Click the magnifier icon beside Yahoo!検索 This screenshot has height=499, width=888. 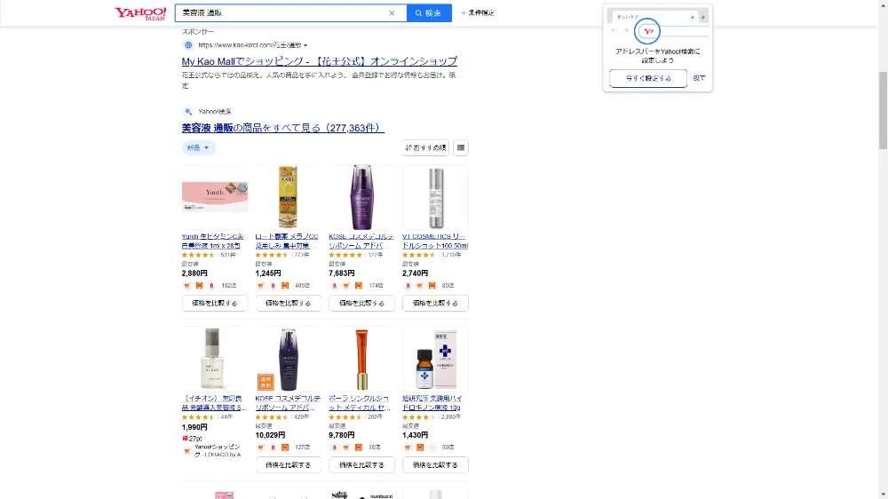pos(188,112)
